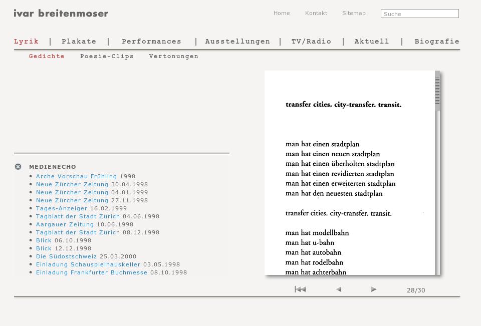This screenshot has height=326, width=481.
Task: Jump to first poem page icon
Action: click(300, 289)
